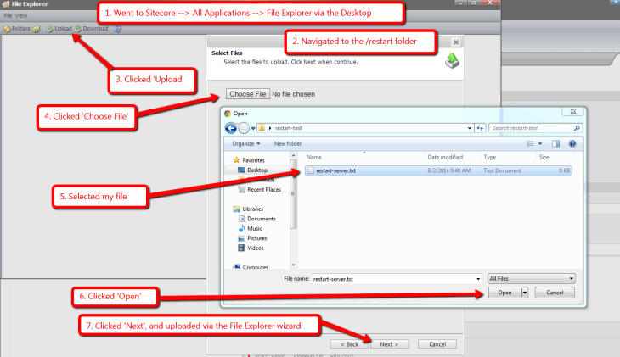Sort by the Date modified column
The width and height of the screenshot is (620, 357).
(x=445, y=157)
